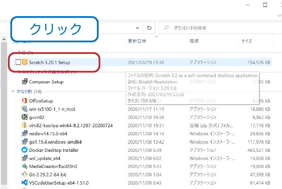Click the node-v14.15.0-x64 installer icon
Image resolution: width=282 pixels, height=189 pixels.
coord(25,133)
